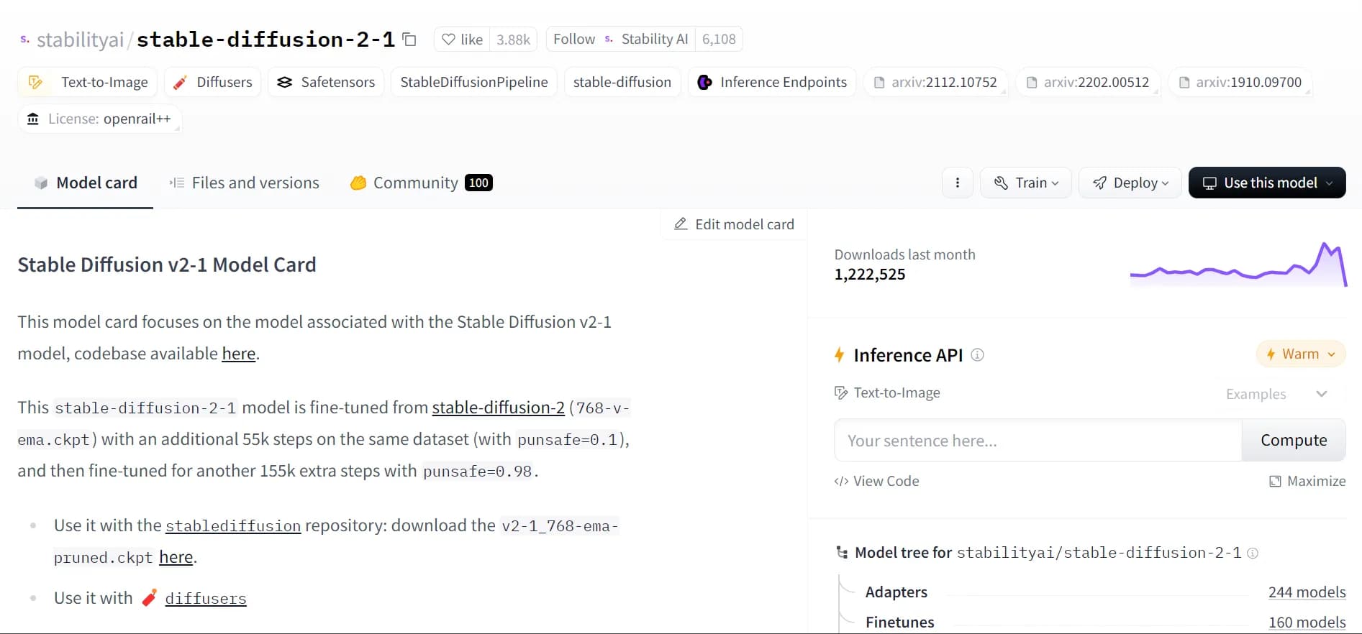Open the Warm status dropdown
The height and width of the screenshot is (634, 1362).
pyautogui.click(x=1301, y=354)
